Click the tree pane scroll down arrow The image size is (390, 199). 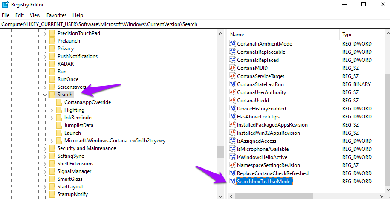[x=220, y=196]
